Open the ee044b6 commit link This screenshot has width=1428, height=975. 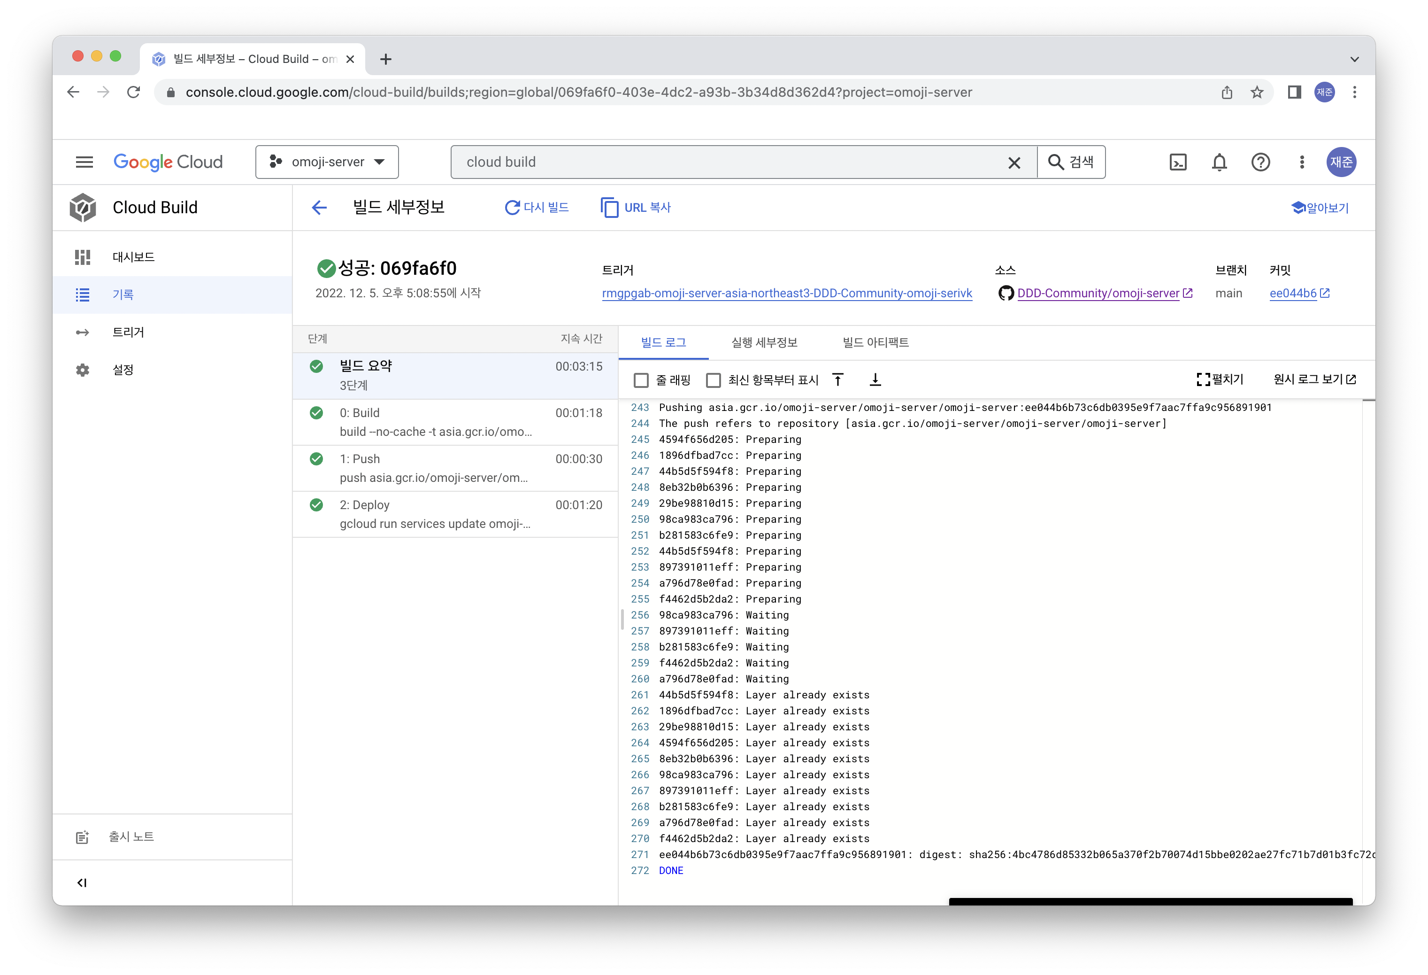1293,293
